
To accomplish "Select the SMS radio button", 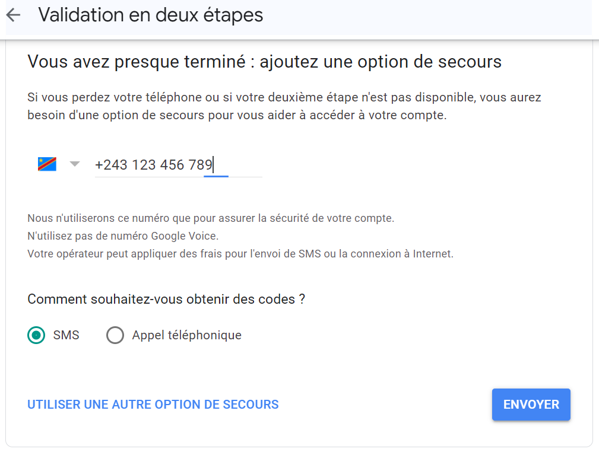I will (36, 335).
